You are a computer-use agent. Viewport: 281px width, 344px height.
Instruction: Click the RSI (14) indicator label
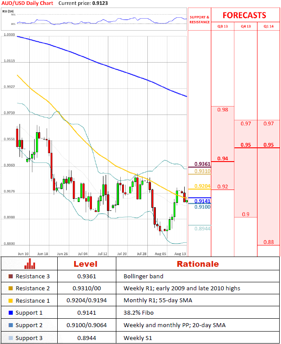point(8,11)
